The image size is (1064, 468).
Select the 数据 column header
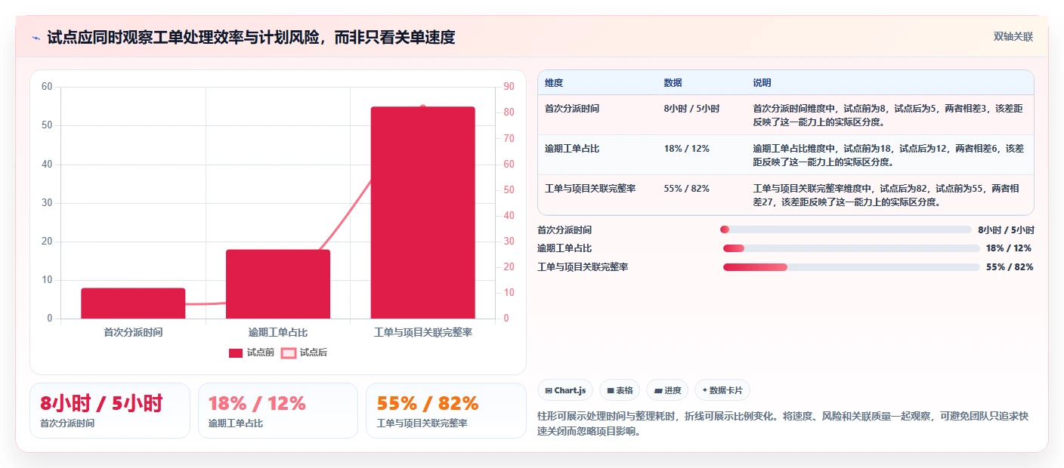pyautogui.click(x=673, y=83)
